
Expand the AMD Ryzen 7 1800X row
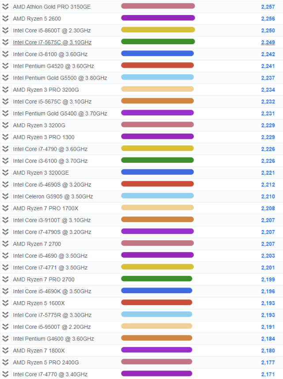(x=5, y=351)
